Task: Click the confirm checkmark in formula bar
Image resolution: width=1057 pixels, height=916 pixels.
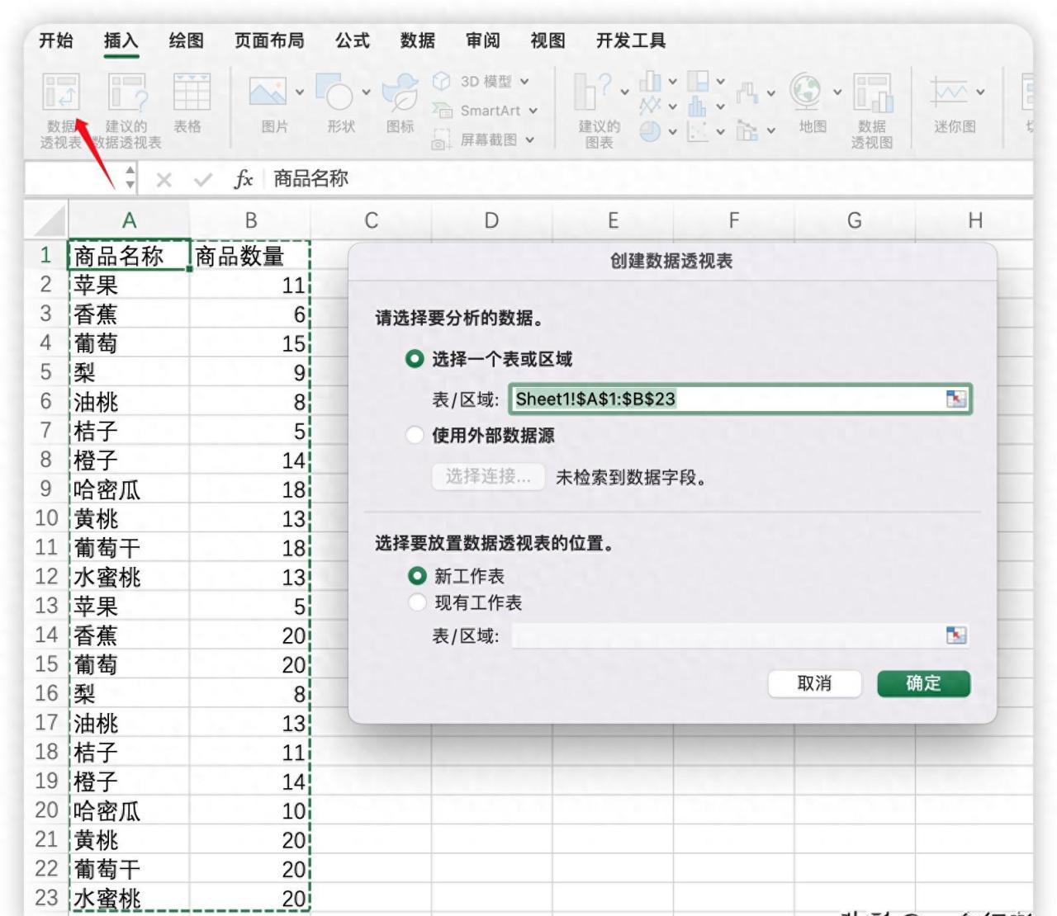Action: tap(203, 179)
